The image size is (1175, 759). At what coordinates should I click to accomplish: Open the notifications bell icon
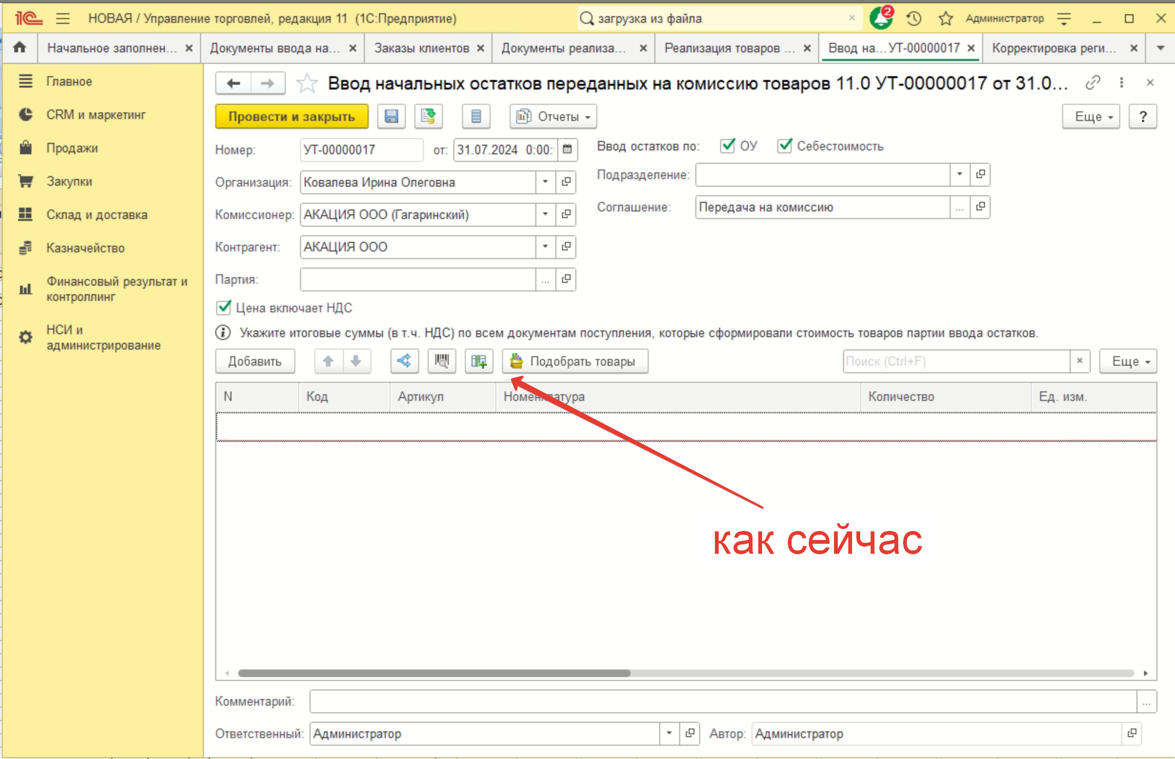point(881,18)
